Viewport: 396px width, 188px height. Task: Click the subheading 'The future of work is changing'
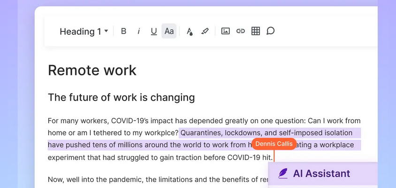click(121, 97)
